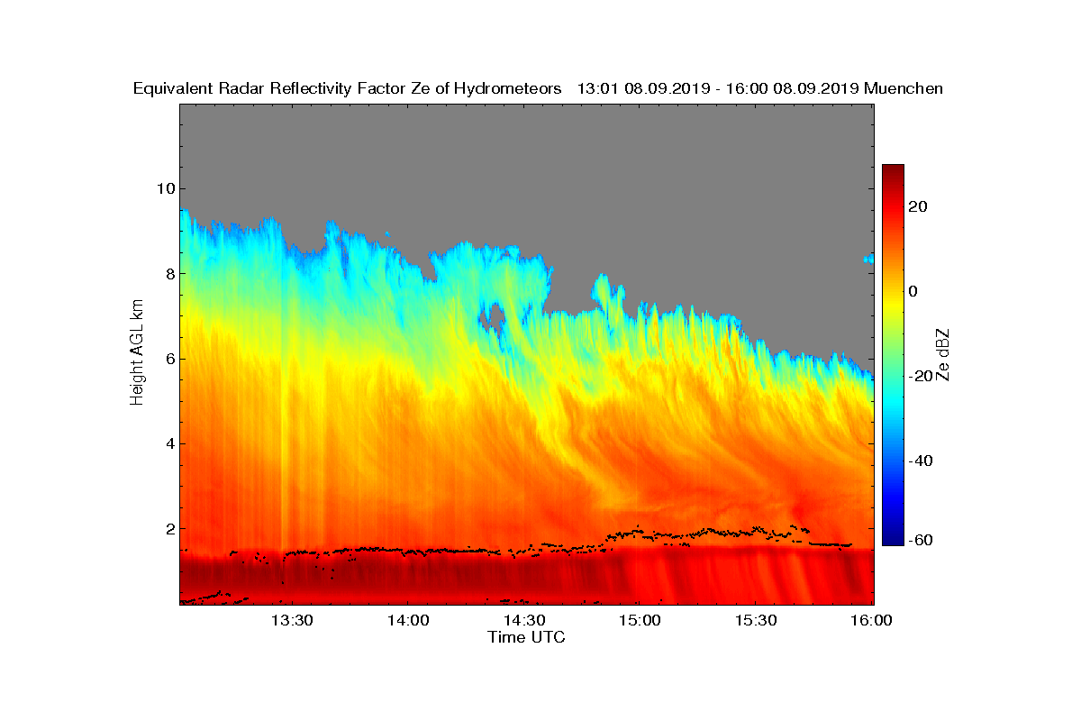
Task: Click the height tick label 2
Action: pos(170,529)
